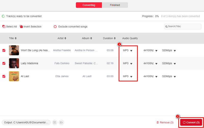Click the Aretha Franklin artist name
The width and height of the screenshot is (204, 128).
(x=62, y=50)
